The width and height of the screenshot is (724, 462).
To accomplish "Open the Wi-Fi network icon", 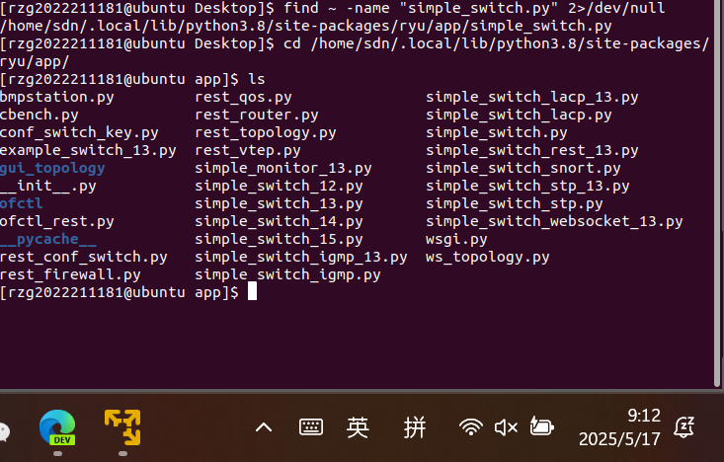I will coord(471,427).
